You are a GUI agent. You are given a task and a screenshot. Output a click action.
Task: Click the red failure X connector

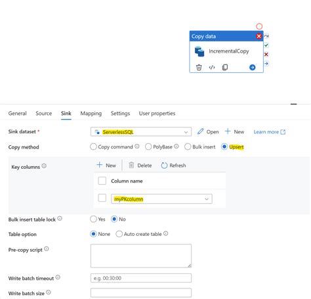pyautogui.click(x=266, y=55)
